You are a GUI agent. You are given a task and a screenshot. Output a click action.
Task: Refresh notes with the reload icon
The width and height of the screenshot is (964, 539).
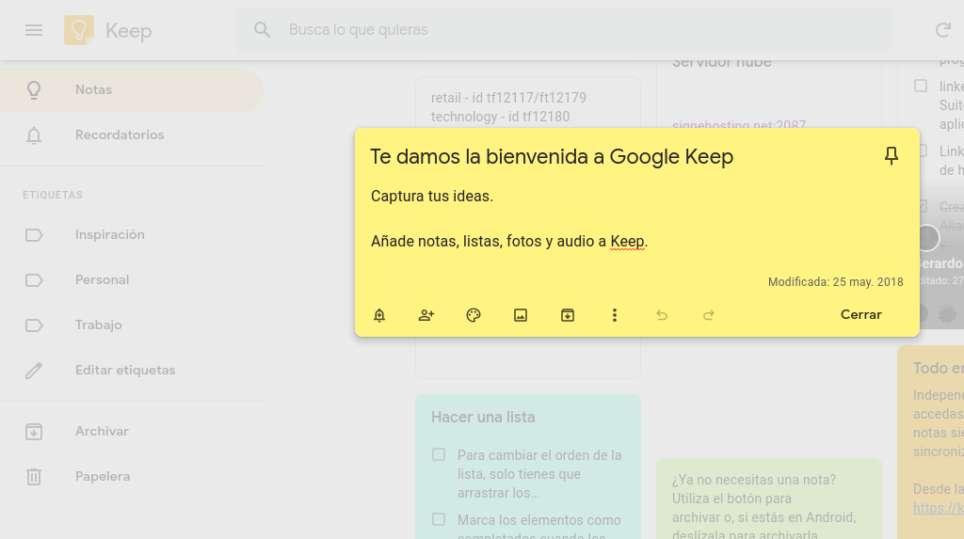point(942,30)
